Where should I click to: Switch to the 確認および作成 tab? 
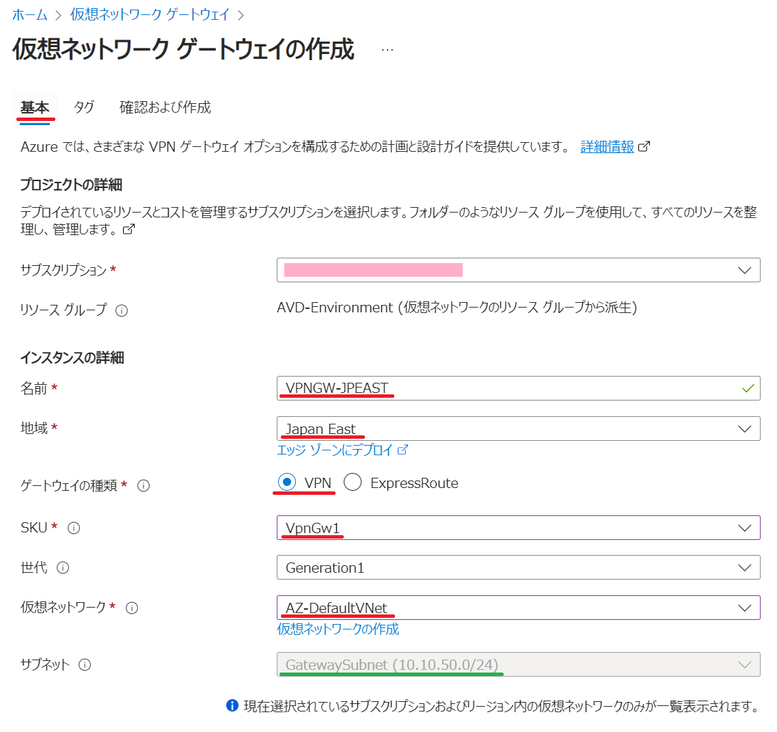click(x=165, y=107)
